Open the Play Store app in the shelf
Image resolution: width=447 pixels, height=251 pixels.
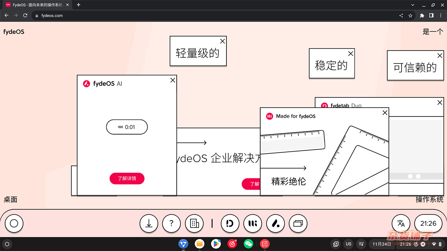tap(216, 244)
